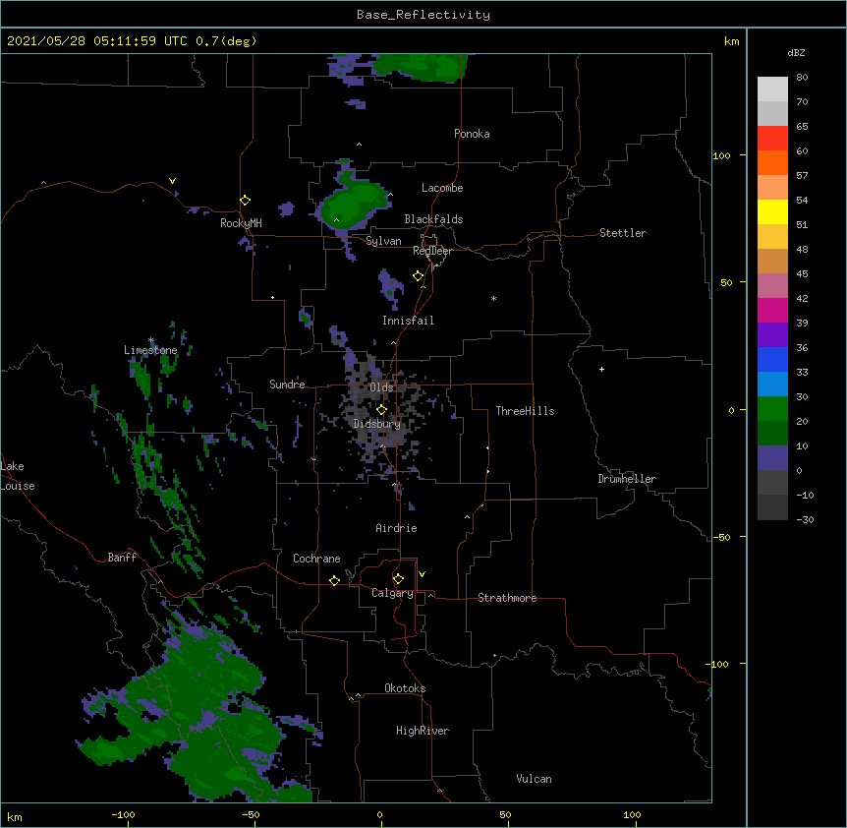Click the yellow 54 dBZ legend swatch
This screenshot has width=847, height=828.
(772, 211)
